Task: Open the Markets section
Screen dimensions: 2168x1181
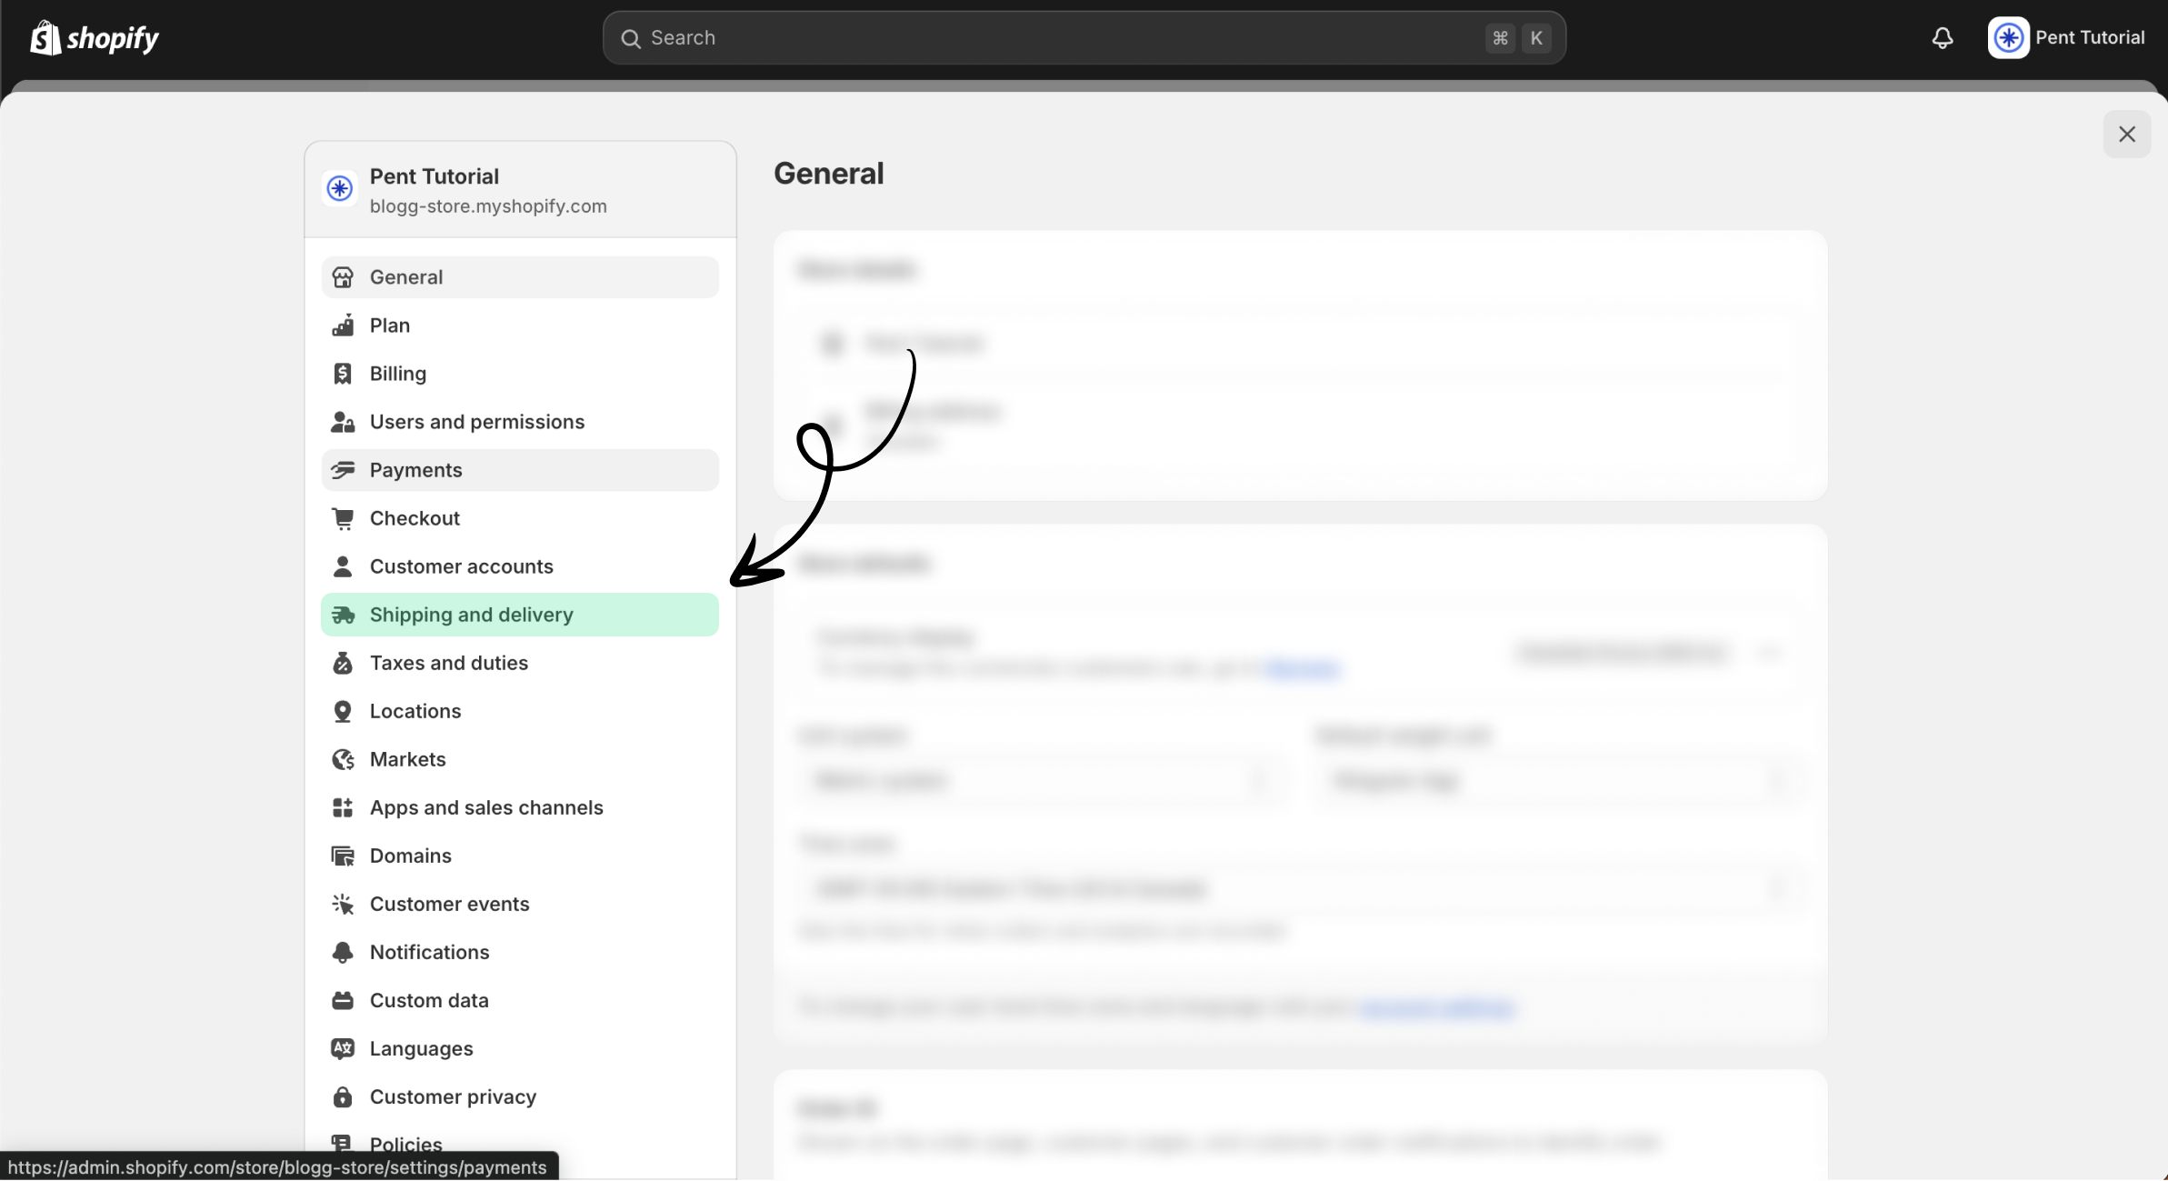Action: (520, 759)
